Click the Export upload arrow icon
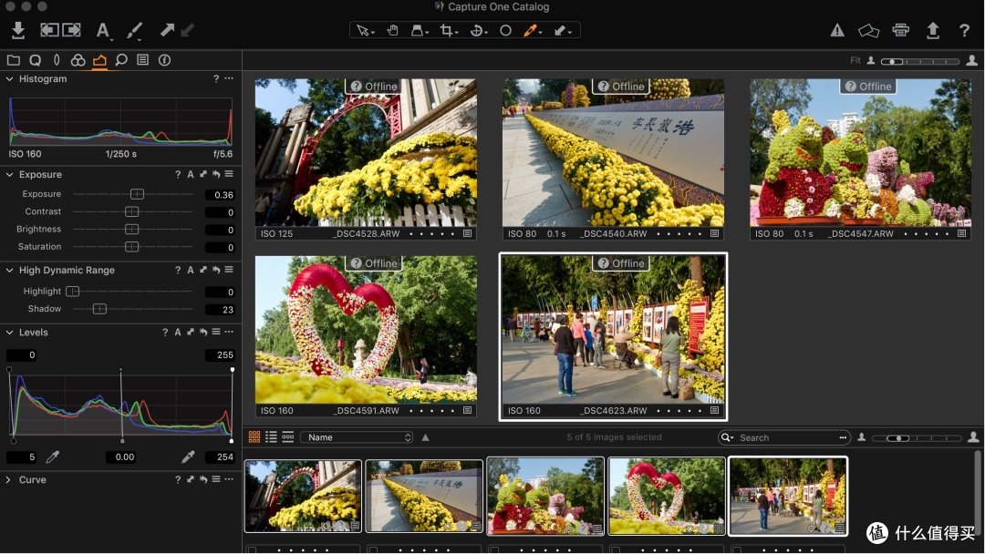Viewport: 985px width, 554px height. (933, 30)
